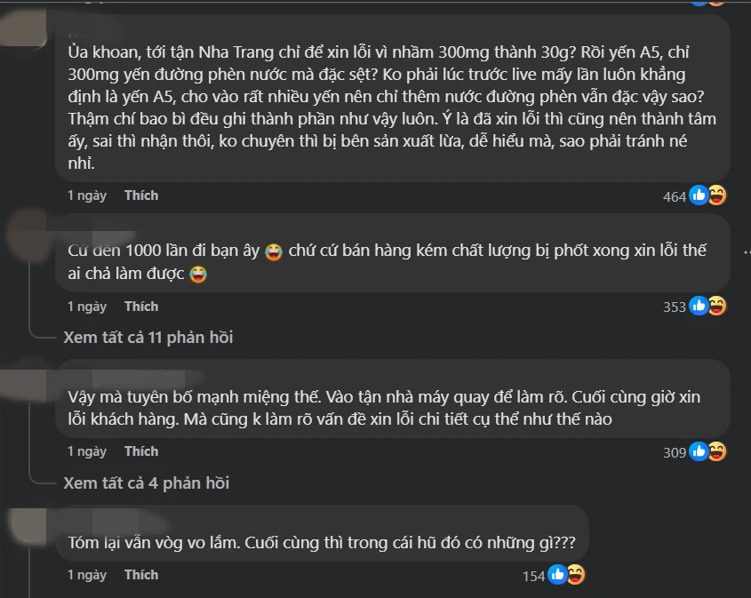
Task: Open the three-dot options beside second comment
Action: [x=747, y=252]
